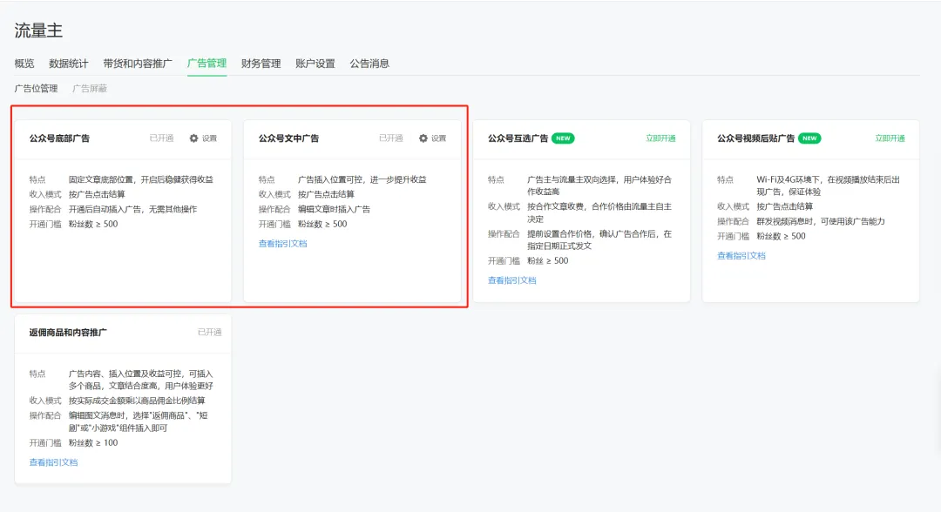This screenshot has width=941, height=512.
Task: Click text 按实际成交金额乘以商品佣金比例结算
Action: tap(137, 401)
